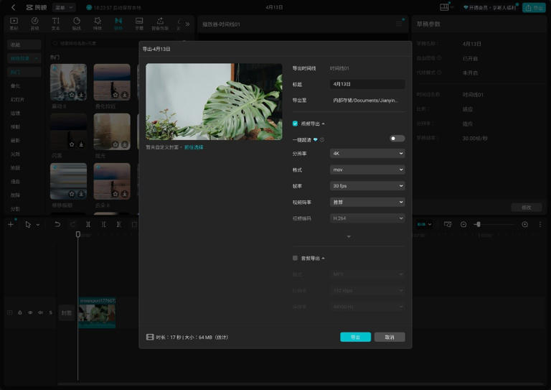Open the 转场 transitions panel icon
This screenshot has width=551, height=390.
point(118,23)
